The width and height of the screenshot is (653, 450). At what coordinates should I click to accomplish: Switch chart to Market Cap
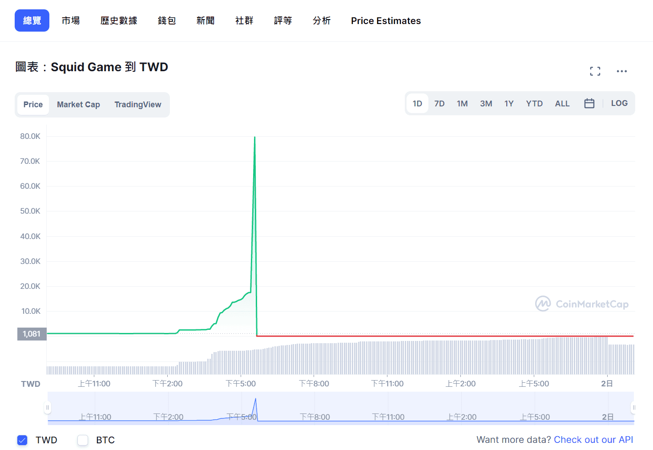coord(78,105)
